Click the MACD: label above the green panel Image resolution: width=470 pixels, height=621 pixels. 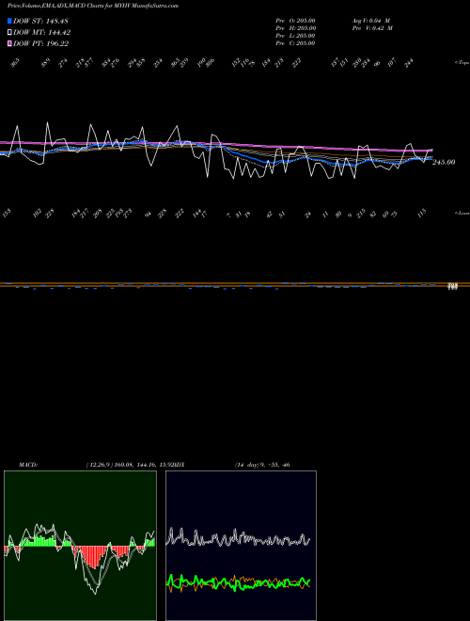27,465
